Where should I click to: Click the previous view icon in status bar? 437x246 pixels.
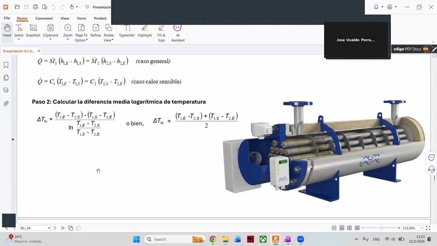tap(70, 228)
